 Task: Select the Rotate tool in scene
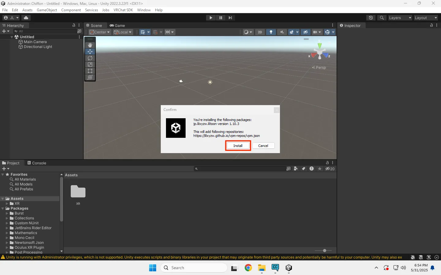[90, 58]
